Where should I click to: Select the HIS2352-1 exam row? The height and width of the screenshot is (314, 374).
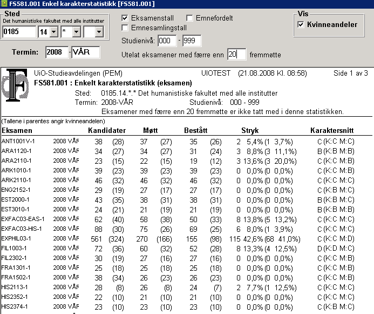point(178,297)
